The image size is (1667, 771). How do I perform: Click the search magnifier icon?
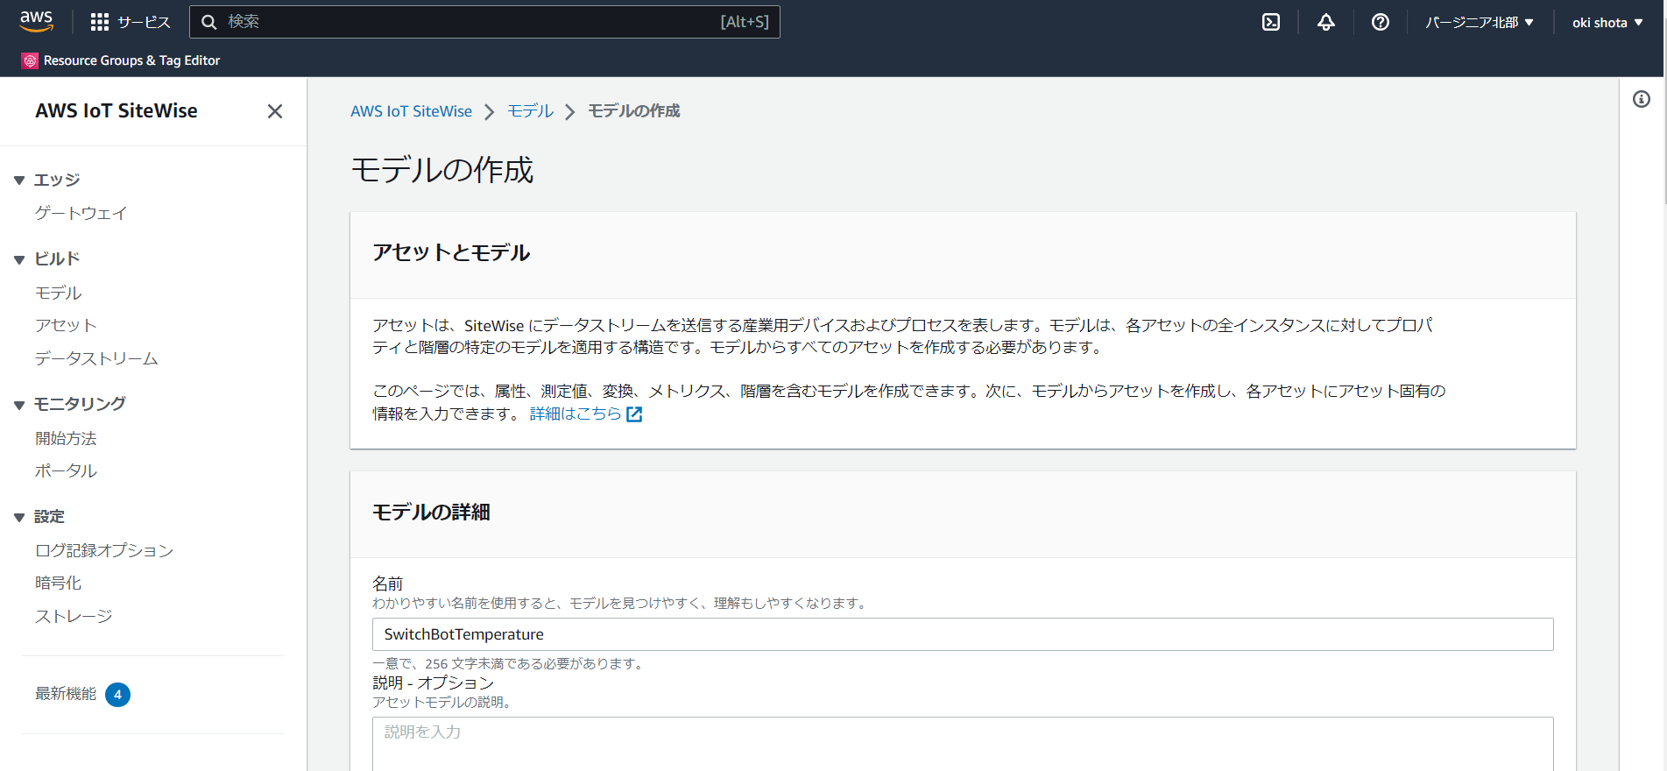[x=209, y=22]
